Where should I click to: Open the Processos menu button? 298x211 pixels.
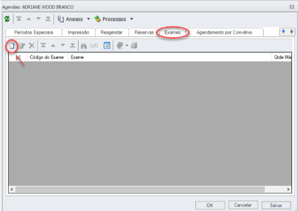tap(110, 19)
